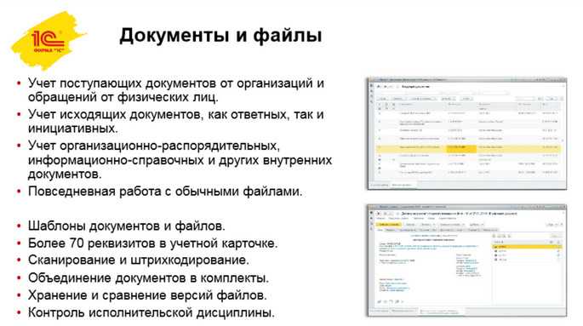Click "Шаблоны документов и файлов."
583x326 pixels.
127,226
